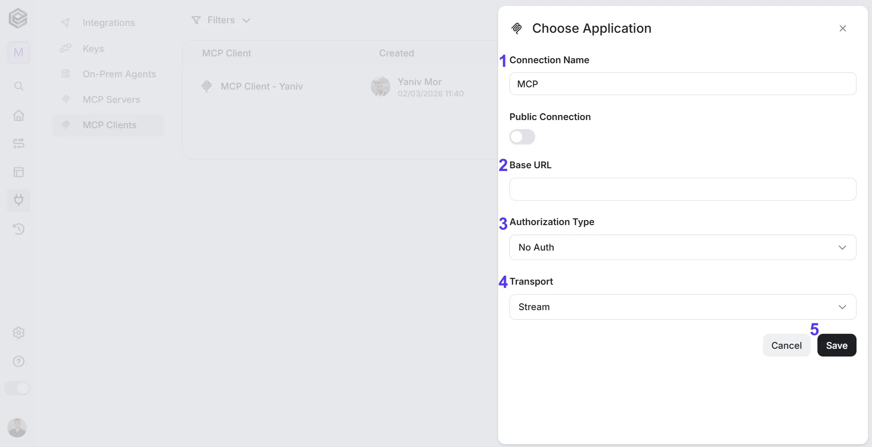Click the Cancel button
The height and width of the screenshot is (447, 872).
pyautogui.click(x=786, y=345)
